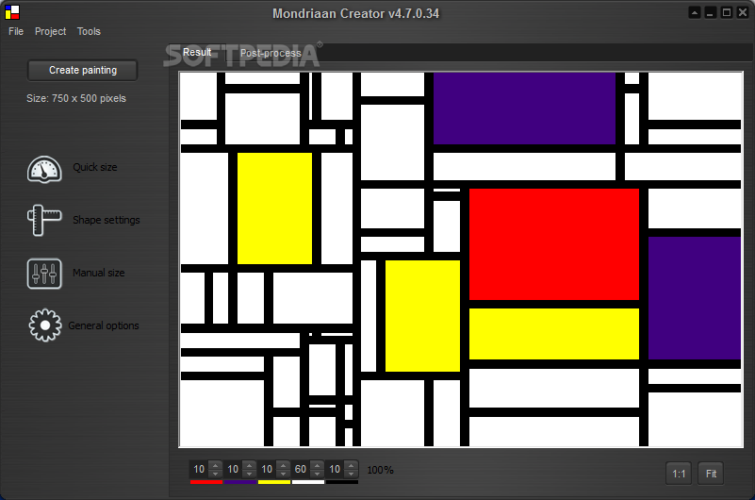
Task: Click the yellow color swatch bar
Action: 274,482
